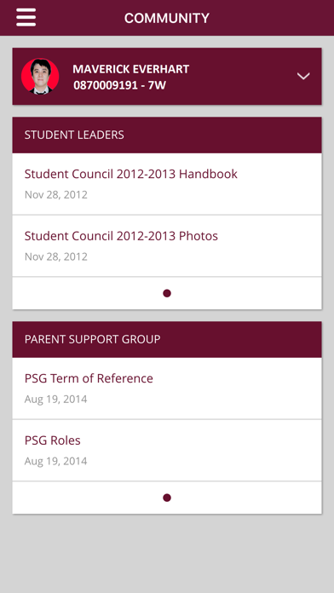Click the Student Leaders page indicator dot
The image size is (334, 593).
tap(167, 293)
